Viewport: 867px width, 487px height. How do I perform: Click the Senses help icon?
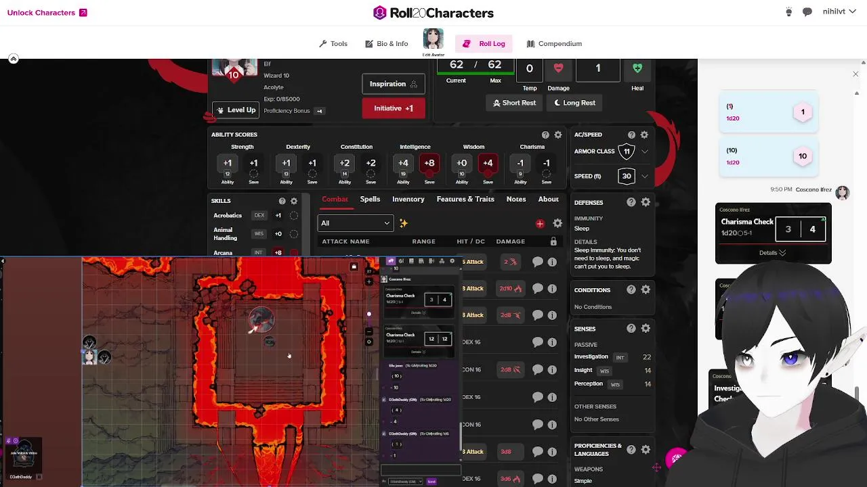point(631,329)
